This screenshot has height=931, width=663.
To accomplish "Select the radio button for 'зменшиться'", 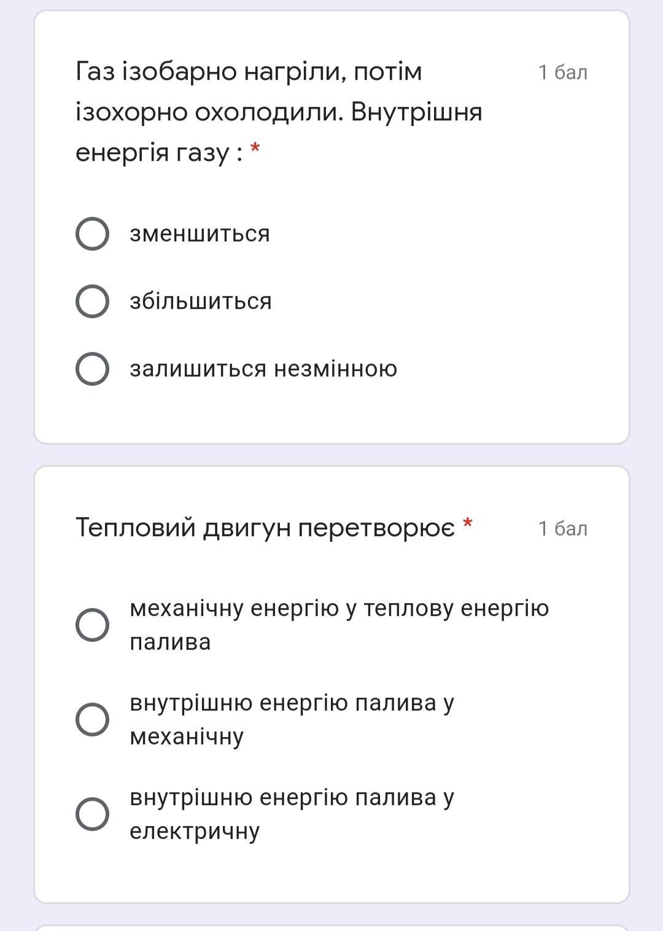I will [92, 234].
